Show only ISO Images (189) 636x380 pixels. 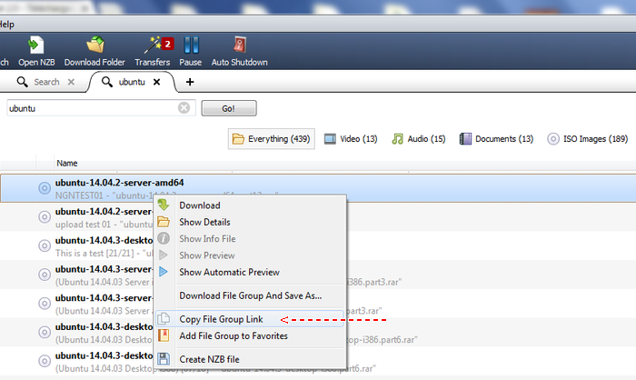588,139
